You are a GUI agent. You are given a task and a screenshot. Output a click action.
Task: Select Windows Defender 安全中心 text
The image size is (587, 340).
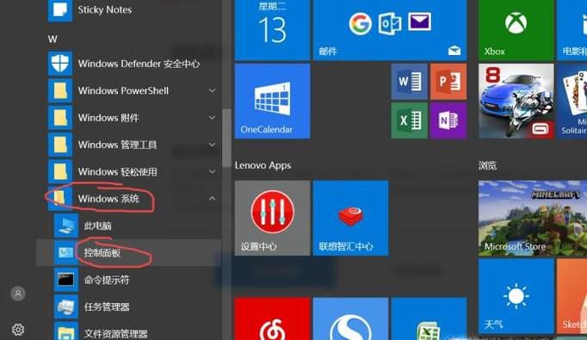(x=139, y=64)
